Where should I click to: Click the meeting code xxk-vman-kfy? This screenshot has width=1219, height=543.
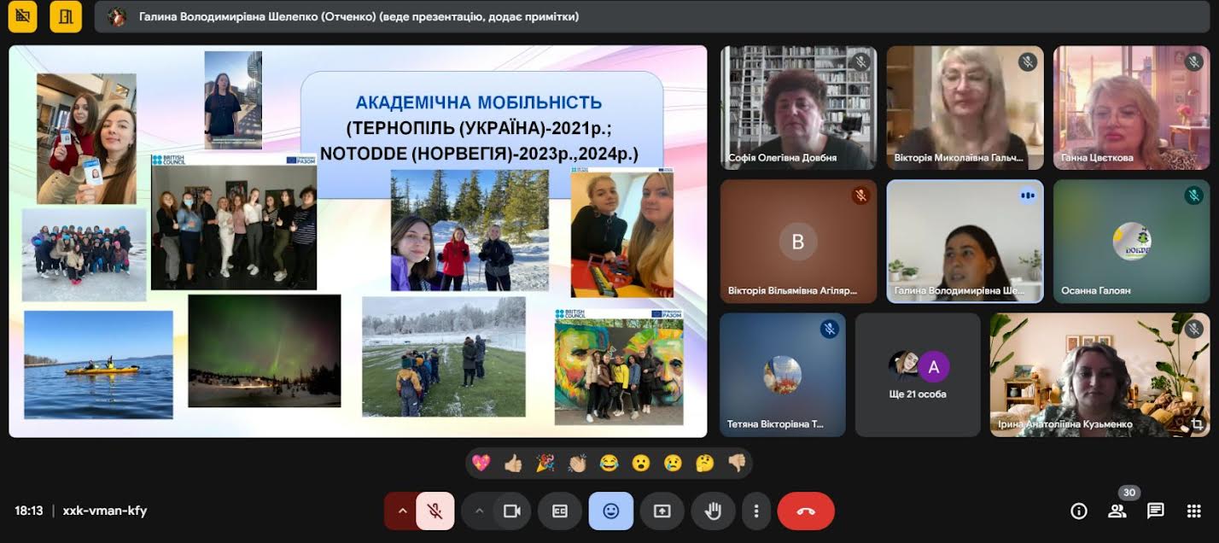[105, 511]
